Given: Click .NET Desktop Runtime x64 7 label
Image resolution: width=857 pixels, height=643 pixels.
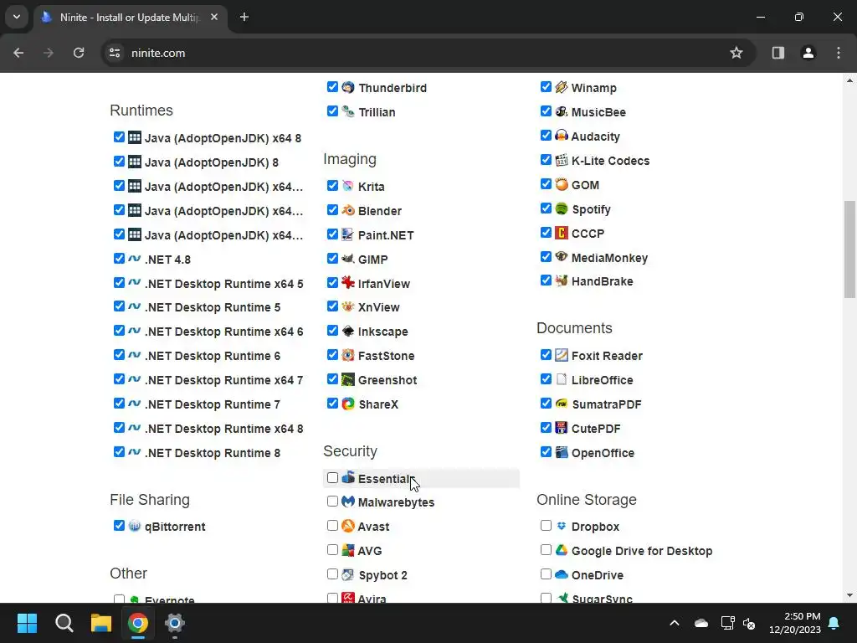Looking at the screenshot, I should [x=223, y=380].
